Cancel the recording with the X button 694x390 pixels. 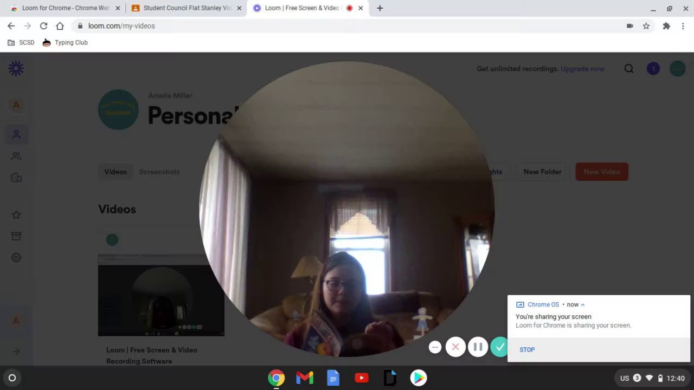point(455,347)
